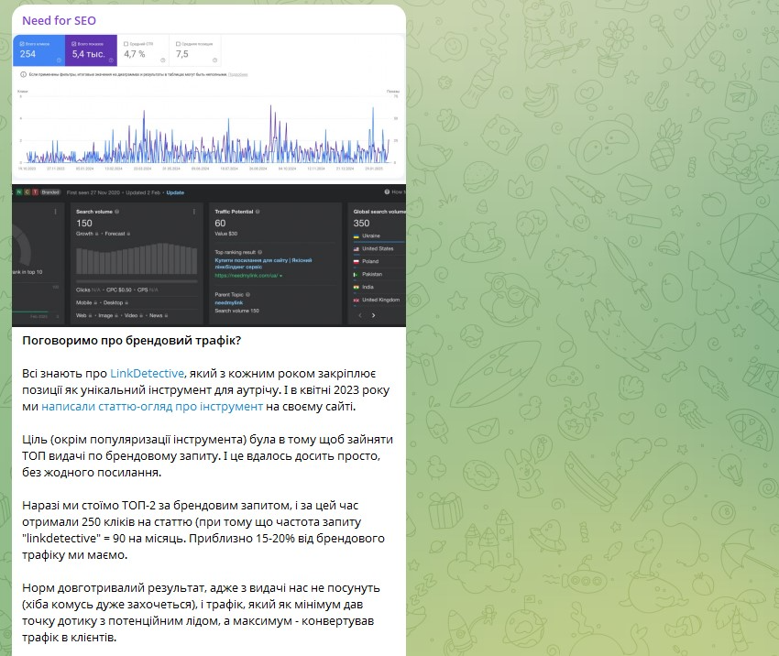Image resolution: width=779 pixels, height=656 pixels.
Task: Enable the average position checkbox on the 7,5 card
Action: tap(179, 44)
